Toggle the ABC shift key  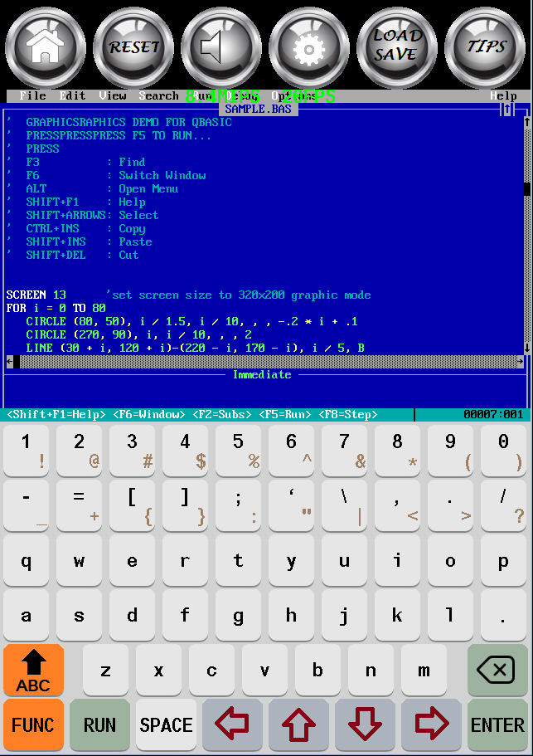[33, 670]
